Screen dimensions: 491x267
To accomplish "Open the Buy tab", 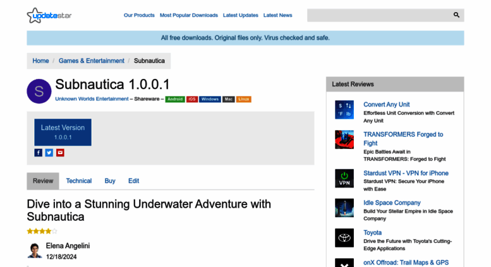I will (x=110, y=181).
